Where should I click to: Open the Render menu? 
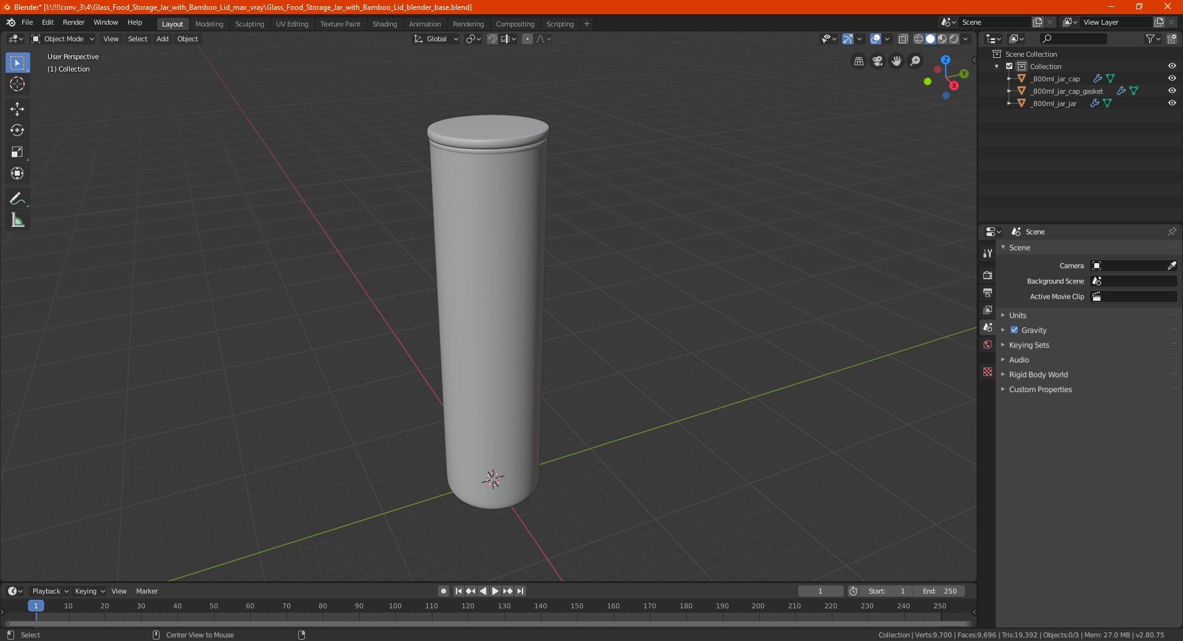[73, 22]
